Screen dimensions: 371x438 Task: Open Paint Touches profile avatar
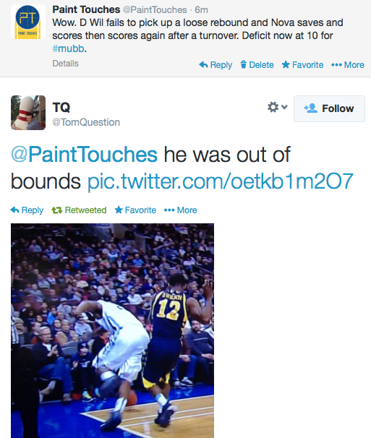coord(28,22)
